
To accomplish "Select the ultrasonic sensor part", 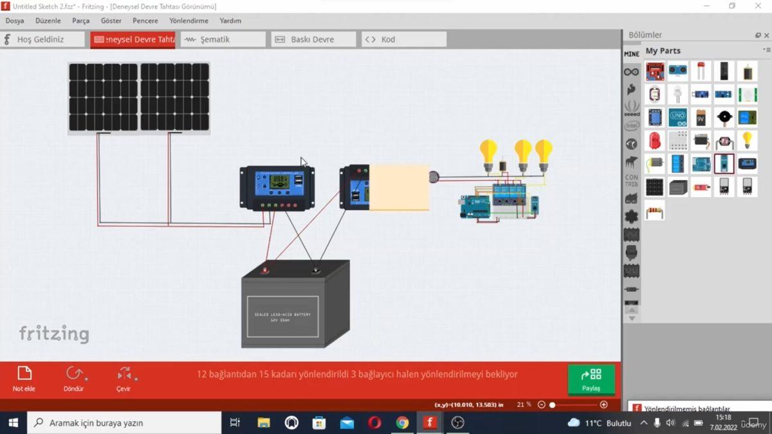I will coord(679,71).
